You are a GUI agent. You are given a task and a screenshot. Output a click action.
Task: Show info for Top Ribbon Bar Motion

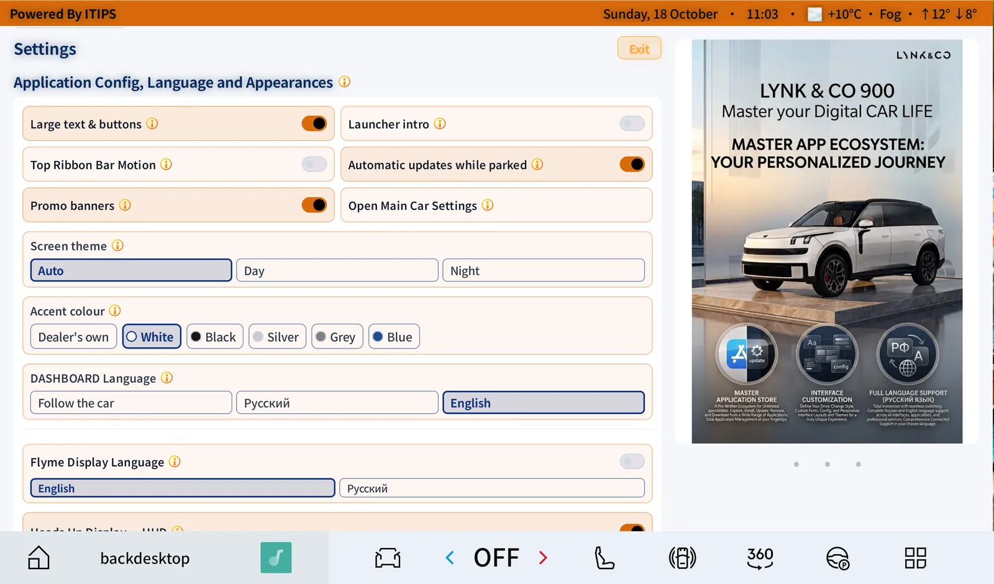(x=166, y=165)
